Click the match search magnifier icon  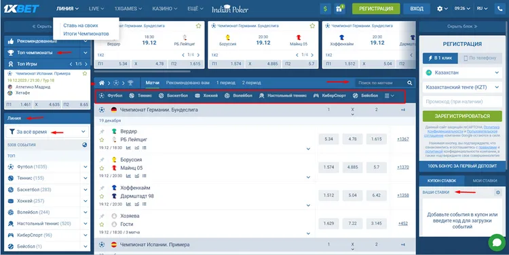pos(410,83)
